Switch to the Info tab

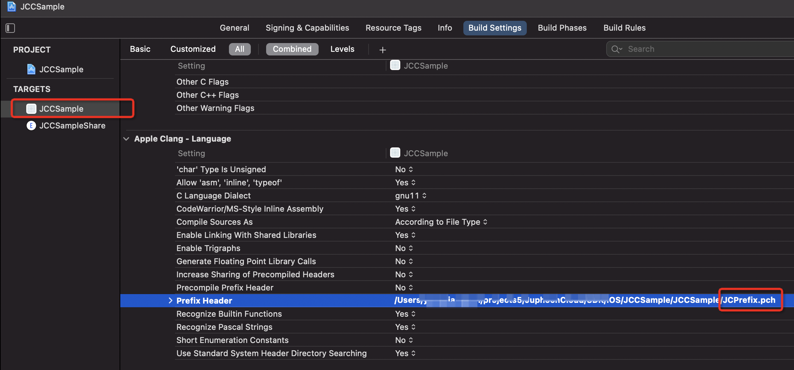pos(445,28)
